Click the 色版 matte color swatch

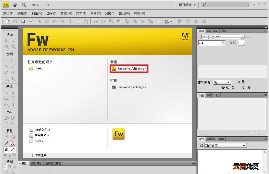pyautogui.click(x=242, y=43)
